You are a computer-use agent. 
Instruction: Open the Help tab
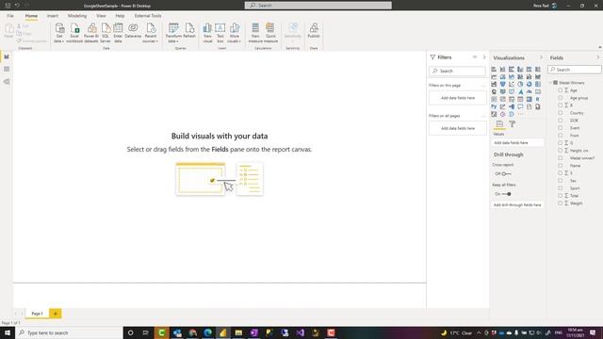[x=120, y=16]
